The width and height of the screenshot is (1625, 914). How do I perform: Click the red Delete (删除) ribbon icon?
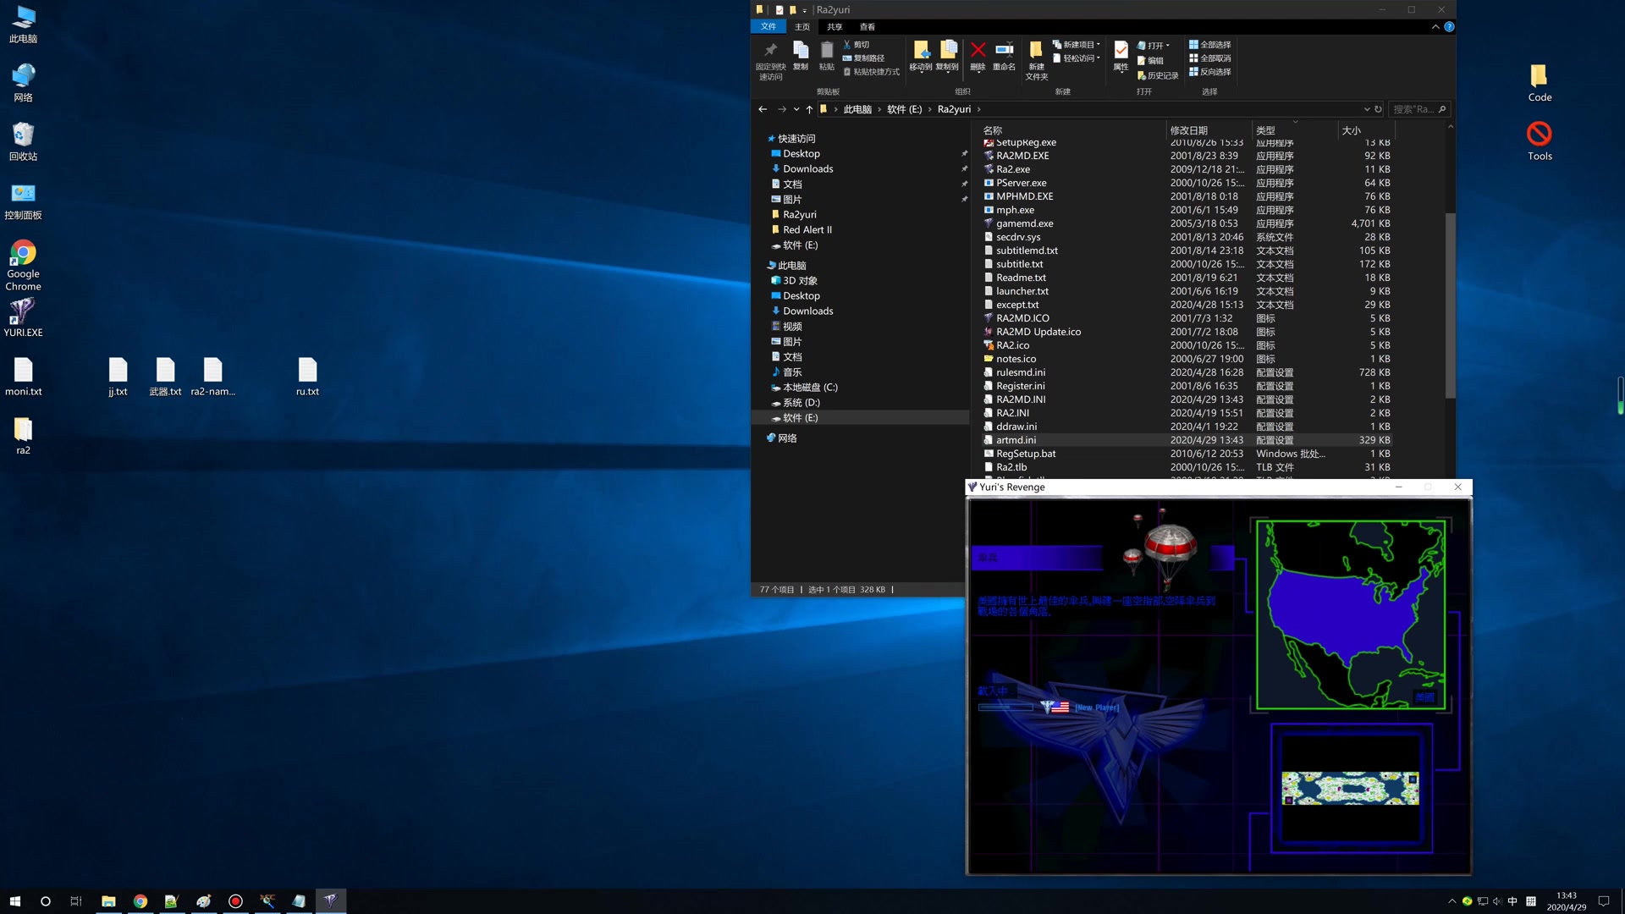tap(978, 51)
